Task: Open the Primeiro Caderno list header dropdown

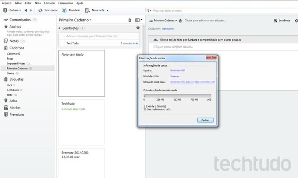Action: 75,20
